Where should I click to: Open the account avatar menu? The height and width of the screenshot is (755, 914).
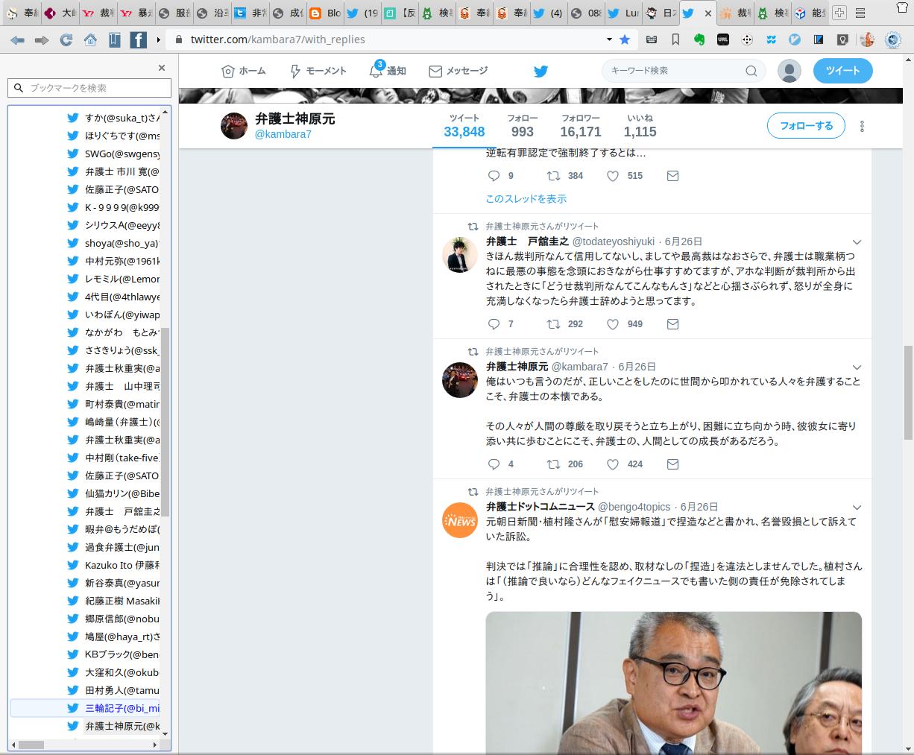[x=789, y=71]
